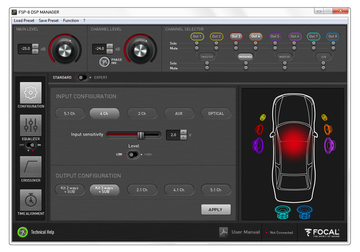Decrease the Channel Level dB value
Image resolution: width=360 pixels, height=252 pixels.
pyautogui.click(x=110, y=52)
